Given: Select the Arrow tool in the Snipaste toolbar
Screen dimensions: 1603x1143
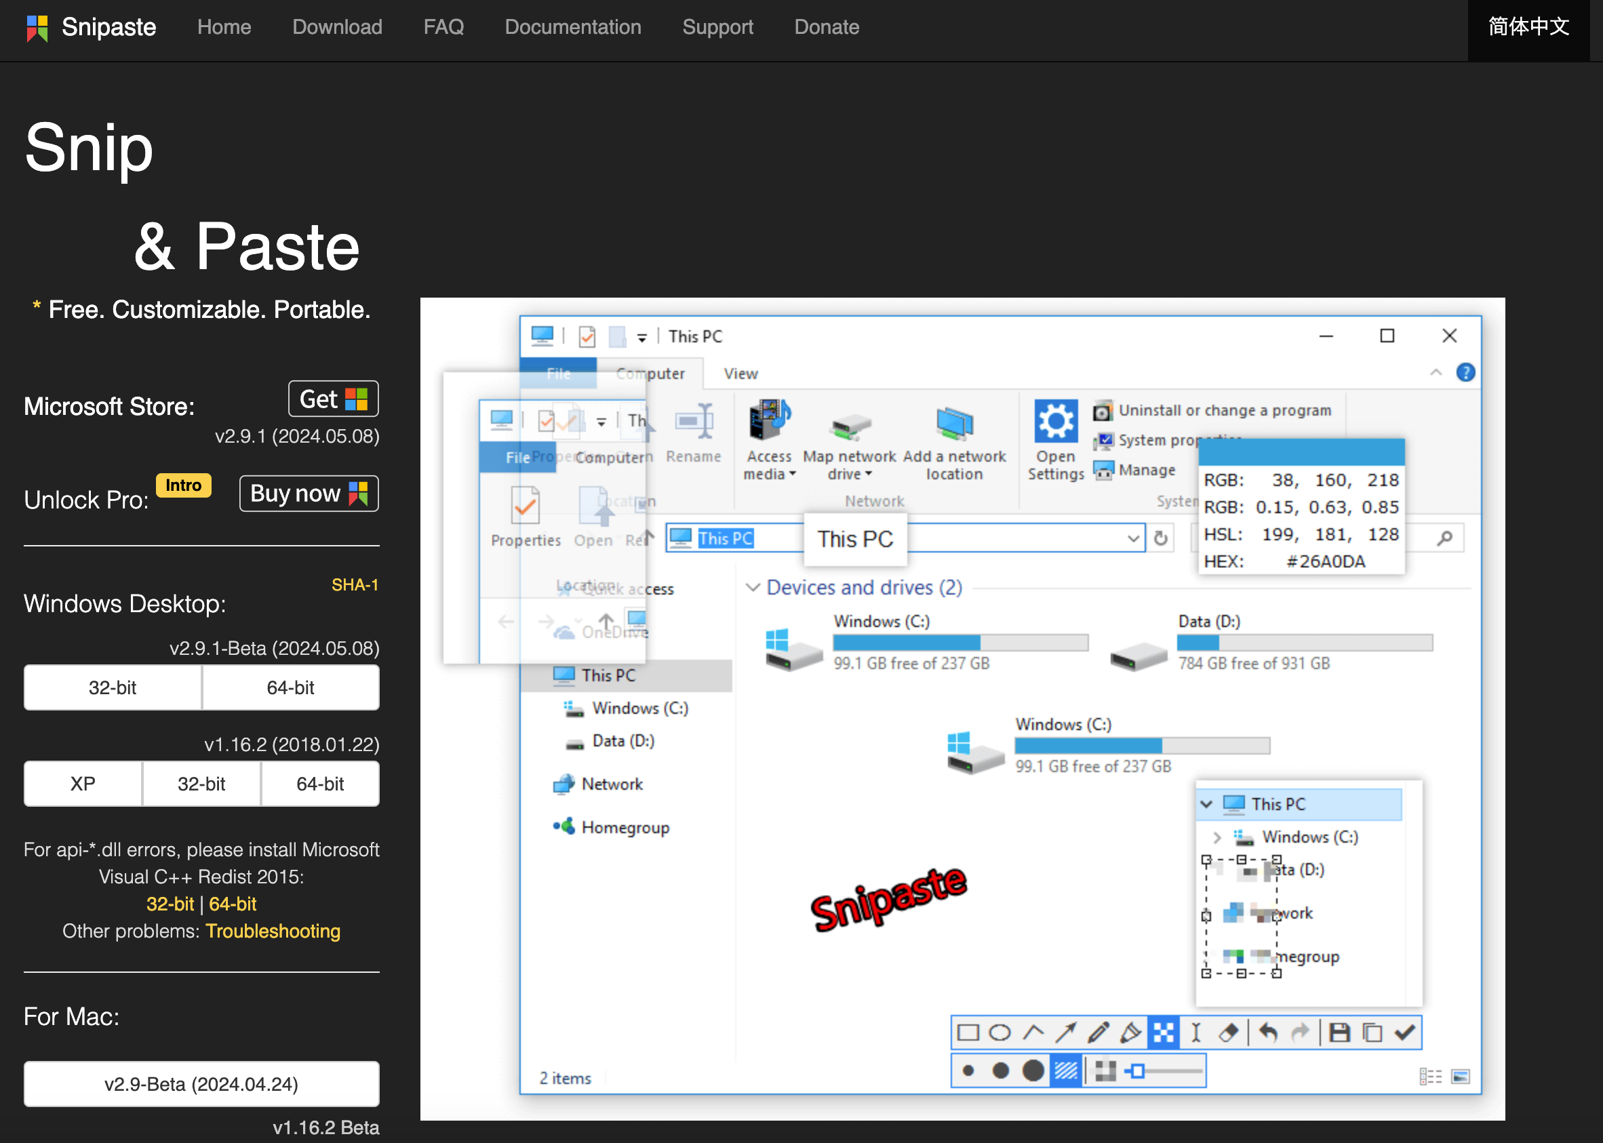Looking at the screenshot, I should click(x=1065, y=1032).
